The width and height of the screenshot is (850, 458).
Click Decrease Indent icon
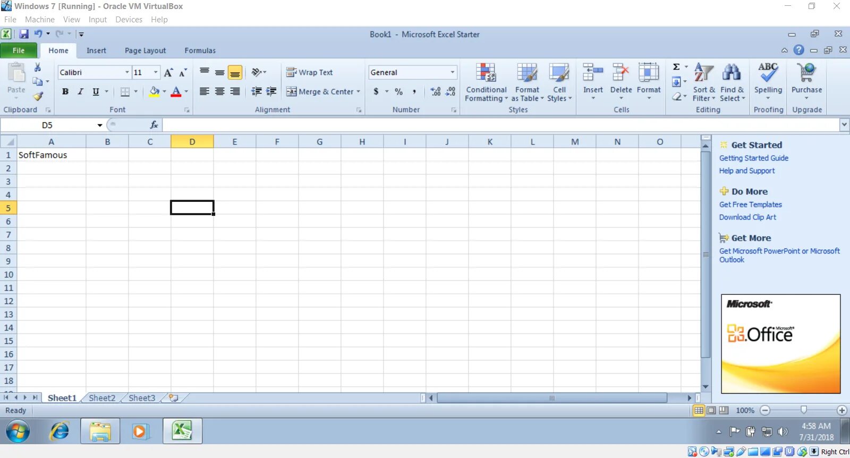click(x=257, y=91)
